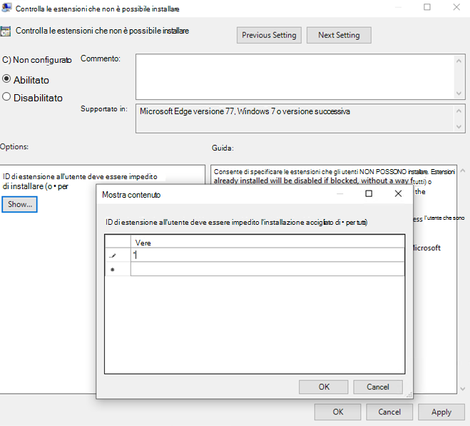Go to Next Setting
470x426 pixels.
339,35
